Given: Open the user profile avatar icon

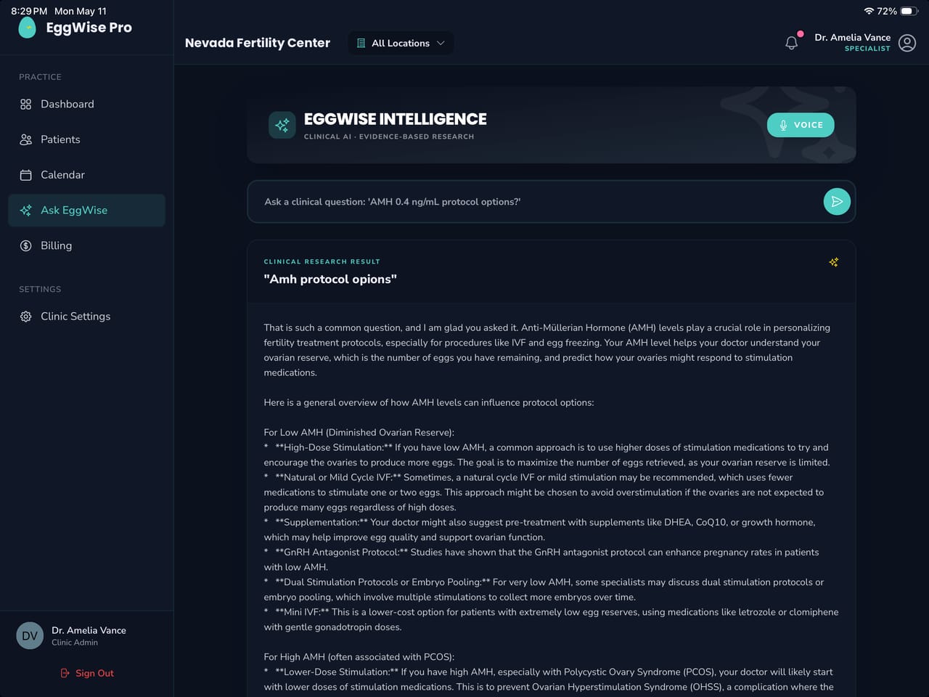Looking at the screenshot, I should click(x=907, y=43).
